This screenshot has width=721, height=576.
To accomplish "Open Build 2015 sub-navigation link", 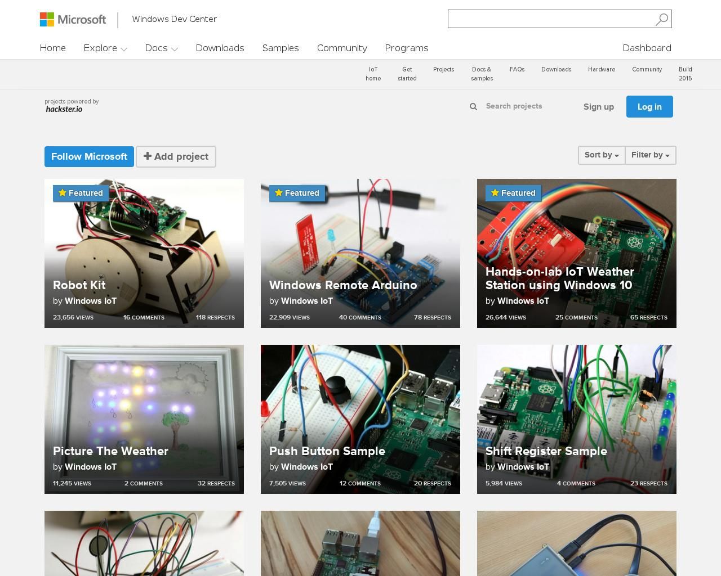I will pos(686,74).
